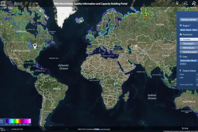This screenshot has height=132, width=198.
Task: Open the World Mosaic region dropdown
Action: pyautogui.click(x=189, y=30)
